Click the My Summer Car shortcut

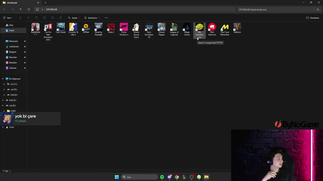[x=199, y=31]
